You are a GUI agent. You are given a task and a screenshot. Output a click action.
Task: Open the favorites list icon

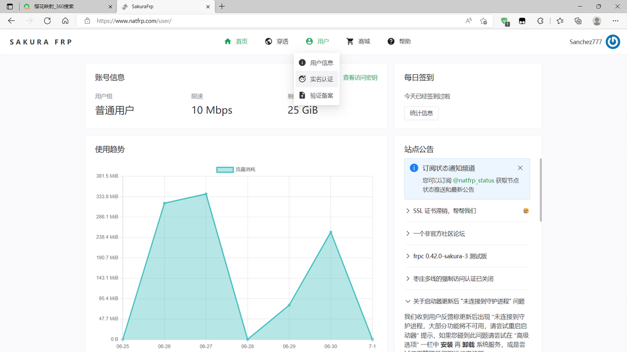pyautogui.click(x=560, y=21)
